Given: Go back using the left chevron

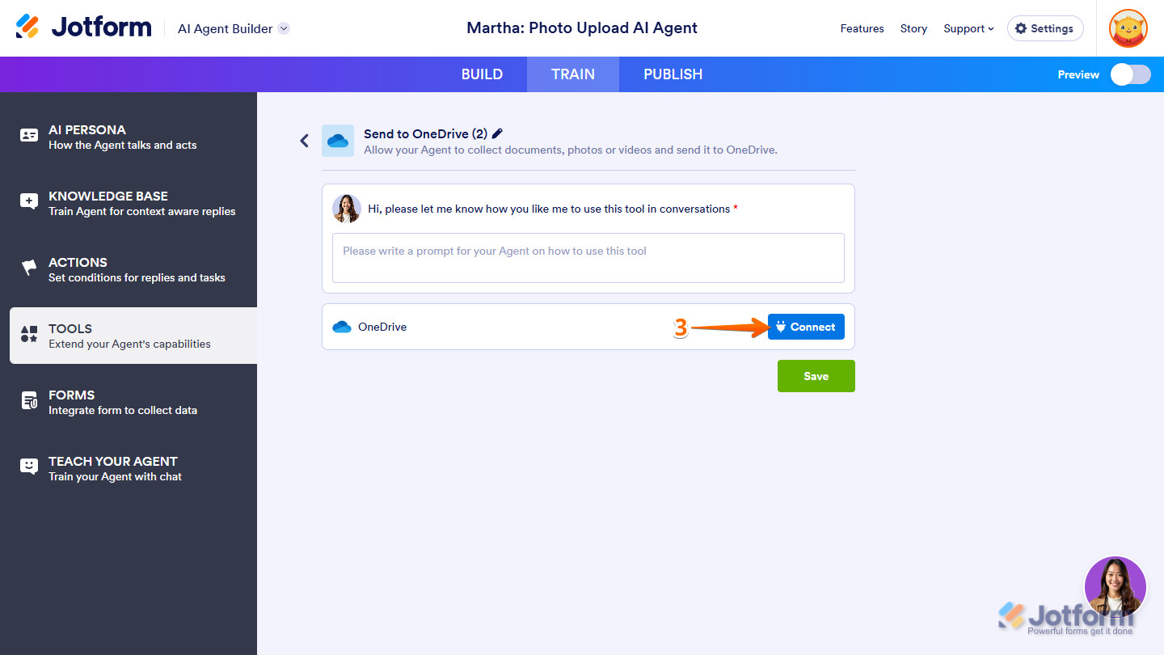Looking at the screenshot, I should 305,141.
